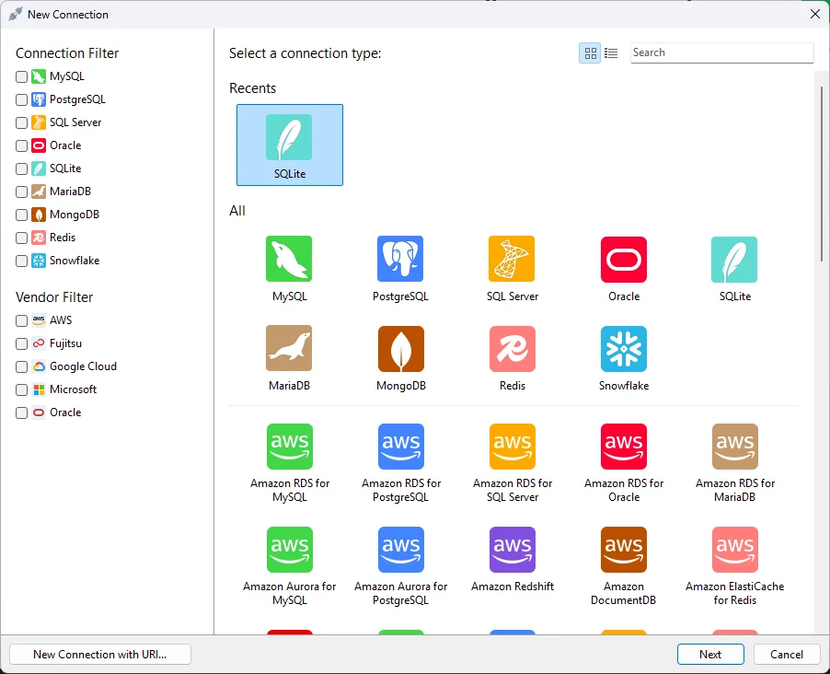
Task: Click the connection list vertical scrollbar
Action: point(822,175)
